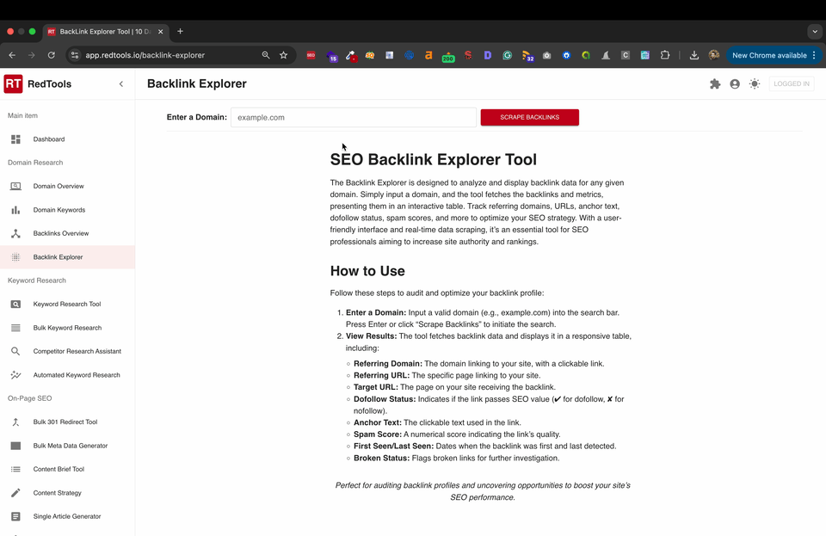826x536 pixels.
Task: Click the SCRAPE BACKLINKS button
Action: [x=529, y=117]
